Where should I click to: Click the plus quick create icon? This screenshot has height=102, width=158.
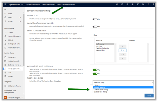point(132,4)
